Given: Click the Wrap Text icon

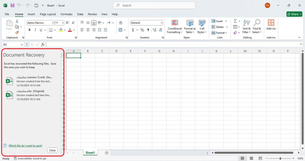Looking at the screenshot, I should 121,23.
